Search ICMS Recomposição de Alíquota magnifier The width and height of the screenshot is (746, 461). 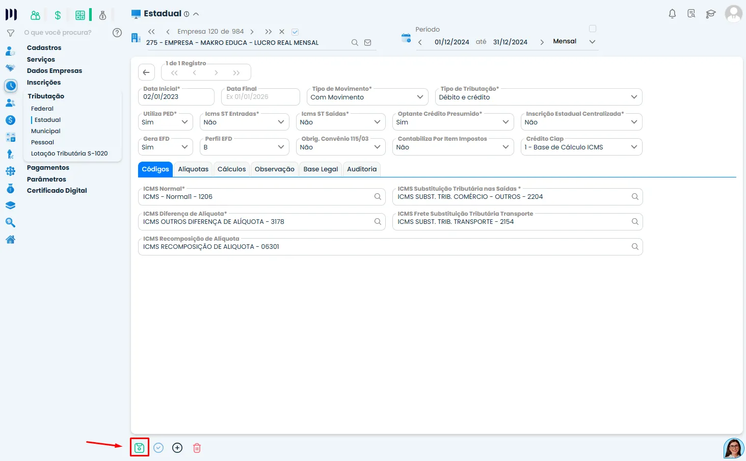635,247
